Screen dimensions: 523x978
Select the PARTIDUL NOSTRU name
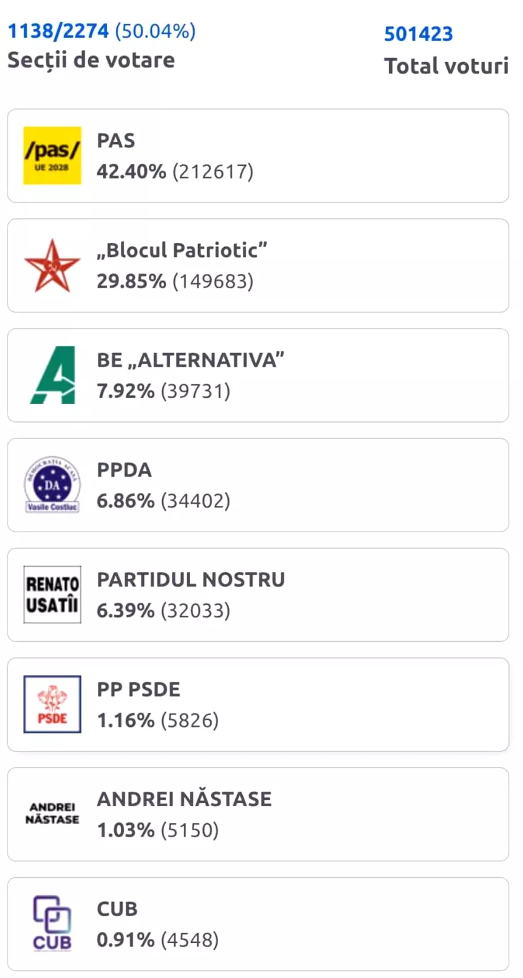coord(191,580)
